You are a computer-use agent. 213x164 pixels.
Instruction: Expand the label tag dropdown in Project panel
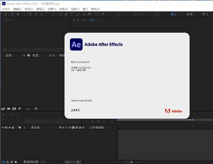click(x=29, y=55)
